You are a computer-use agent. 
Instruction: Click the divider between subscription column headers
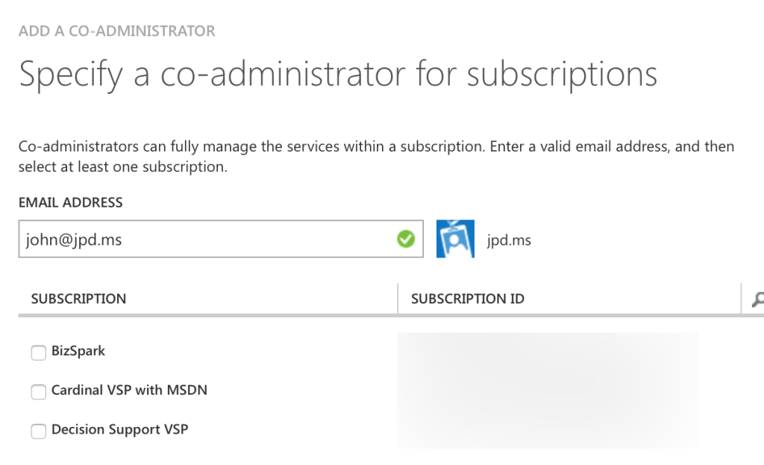(x=398, y=299)
